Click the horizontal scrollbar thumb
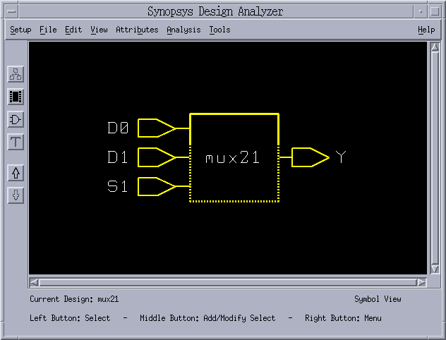The width and height of the screenshot is (446, 340). point(228,282)
